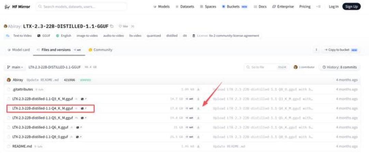Download the README.md file
The width and height of the screenshot is (369, 154).
198,146
